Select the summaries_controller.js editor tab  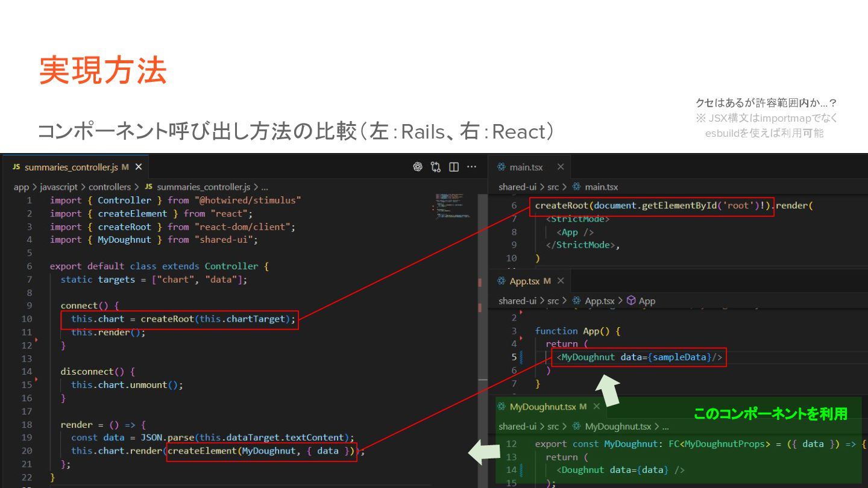pyautogui.click(x=76, y=167)
